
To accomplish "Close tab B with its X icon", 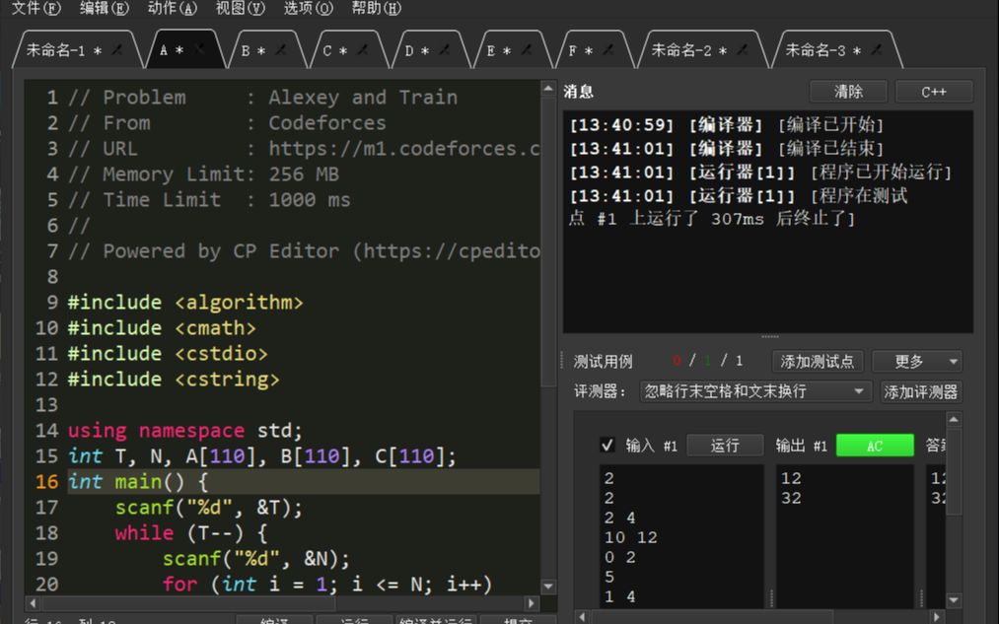I will [281, 49].
